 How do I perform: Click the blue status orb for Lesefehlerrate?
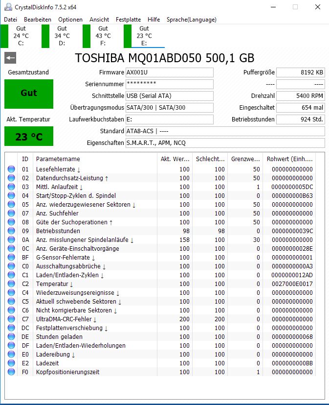coord(11,169)
